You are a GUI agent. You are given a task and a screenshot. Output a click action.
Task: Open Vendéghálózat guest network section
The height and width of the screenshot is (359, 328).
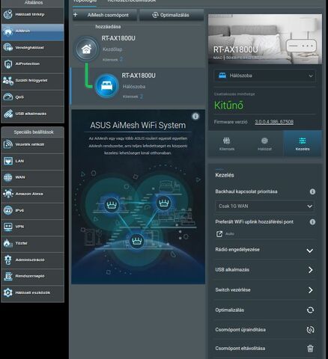click(x=32, y=48)
